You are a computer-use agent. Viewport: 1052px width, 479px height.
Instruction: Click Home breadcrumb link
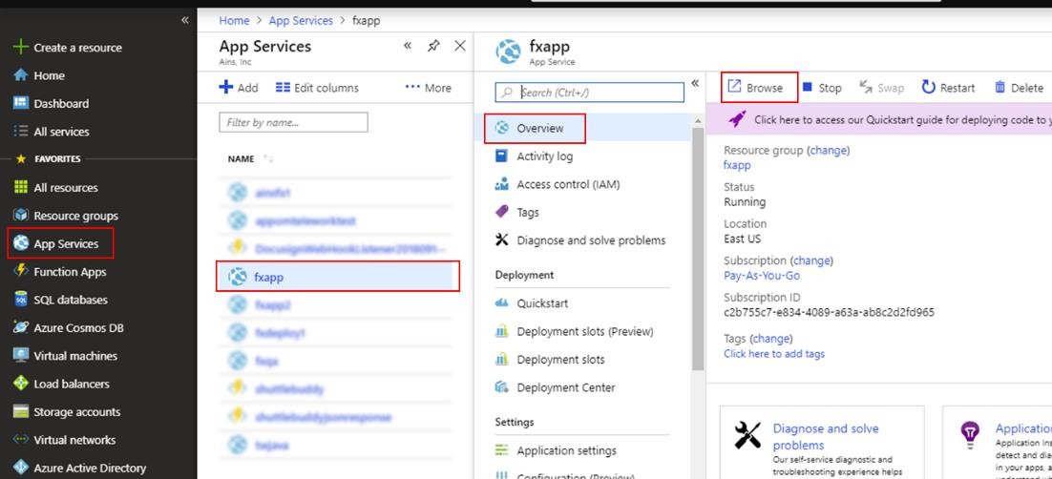pyautogui.click(x=234, y=20)
